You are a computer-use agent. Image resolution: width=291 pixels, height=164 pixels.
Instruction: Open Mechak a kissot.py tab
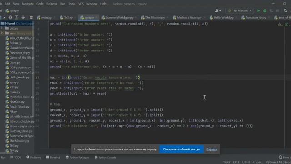tap(189, 18)
